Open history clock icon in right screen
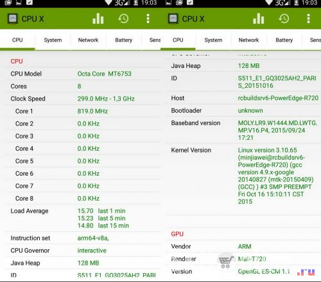 (284, 19)
